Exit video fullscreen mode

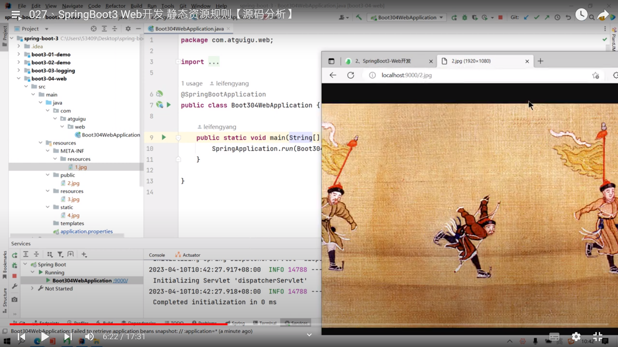pyautogui.click(x=598, y=337)
